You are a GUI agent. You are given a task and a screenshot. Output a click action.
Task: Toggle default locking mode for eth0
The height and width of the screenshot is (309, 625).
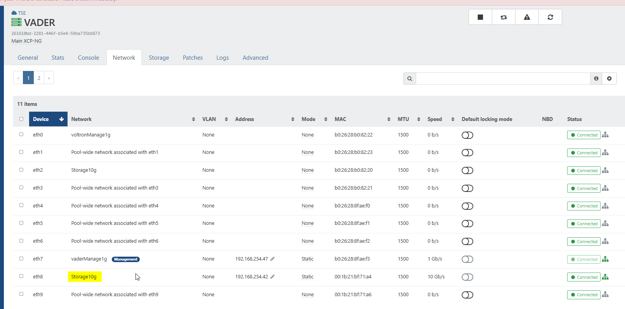(x=467, y=135)
